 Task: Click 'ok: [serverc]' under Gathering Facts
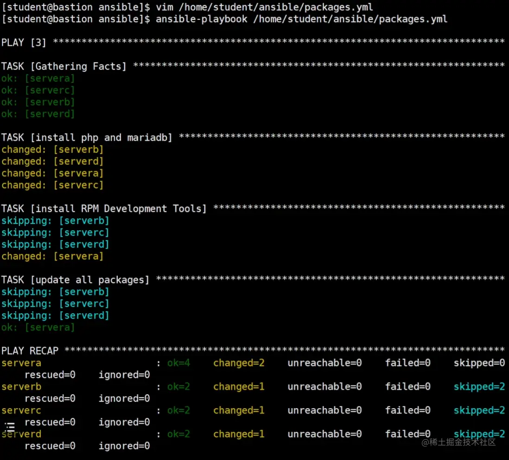38,90
